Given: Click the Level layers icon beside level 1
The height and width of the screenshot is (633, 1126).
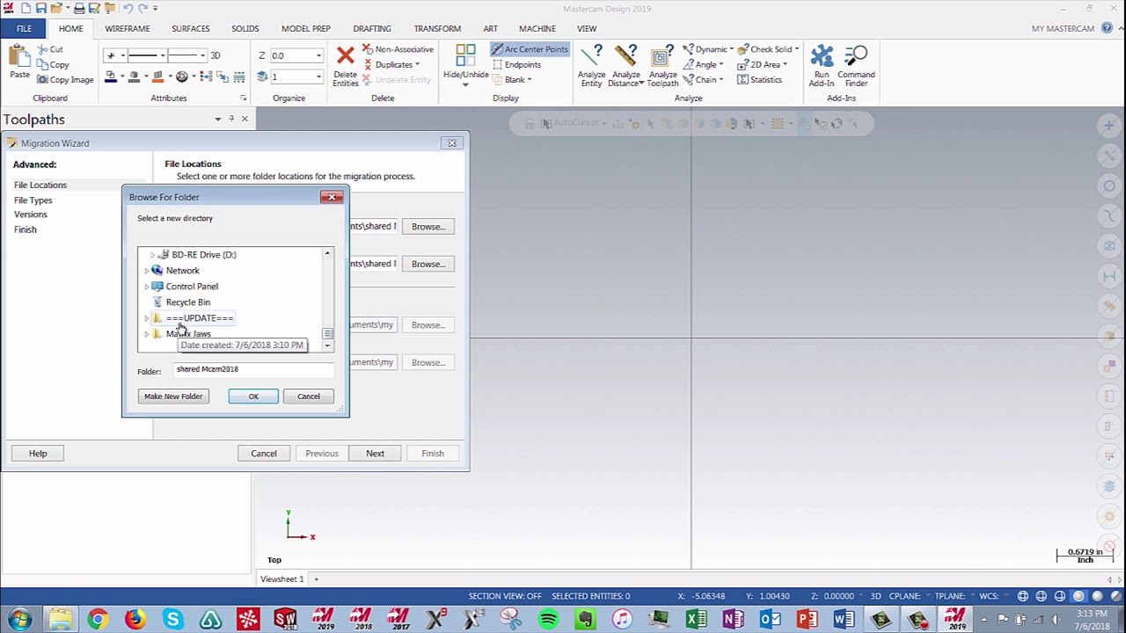Looking at the screenshot, I should pyautogui.click(x=262, y=76).
